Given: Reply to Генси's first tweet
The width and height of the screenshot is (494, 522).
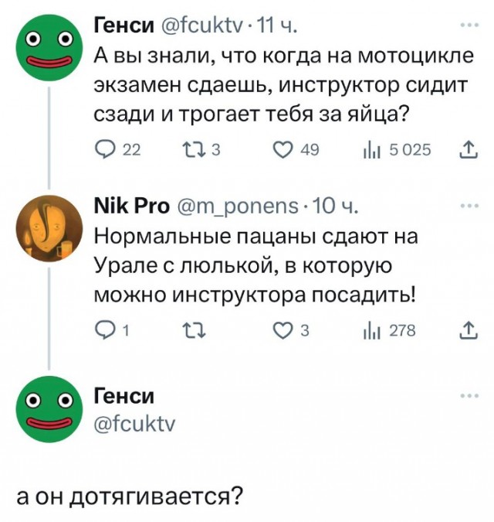Looking at the screenshot, I should point(101,148).
